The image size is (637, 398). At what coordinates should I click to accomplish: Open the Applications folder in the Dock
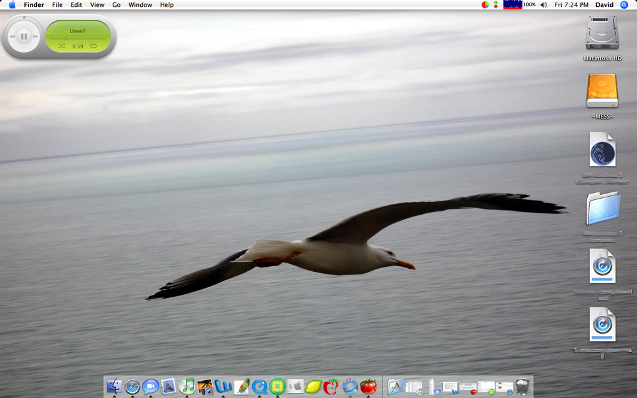(396, 387)
